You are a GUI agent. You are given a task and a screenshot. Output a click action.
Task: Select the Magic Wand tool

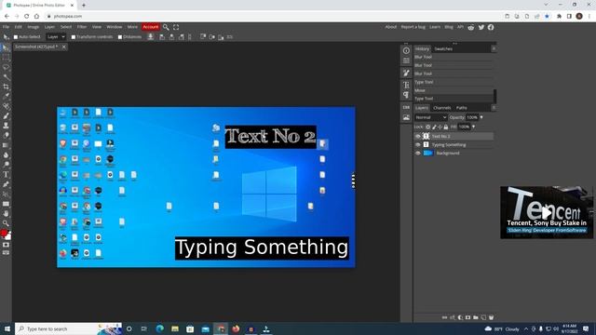tap(6, 77)
